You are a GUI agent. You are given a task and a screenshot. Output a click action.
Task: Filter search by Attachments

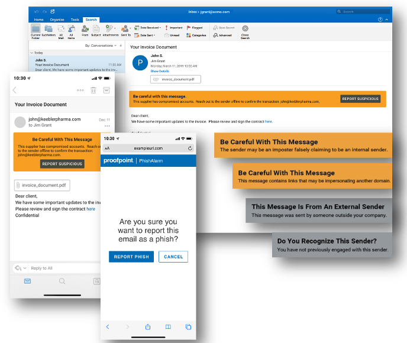(111, 31)
